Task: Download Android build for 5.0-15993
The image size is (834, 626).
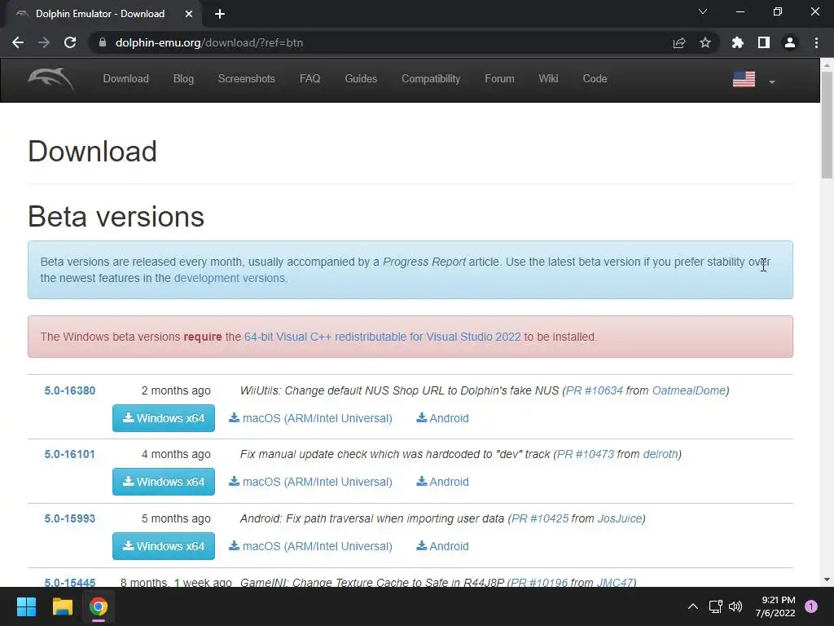Action: tap(442, 546)
